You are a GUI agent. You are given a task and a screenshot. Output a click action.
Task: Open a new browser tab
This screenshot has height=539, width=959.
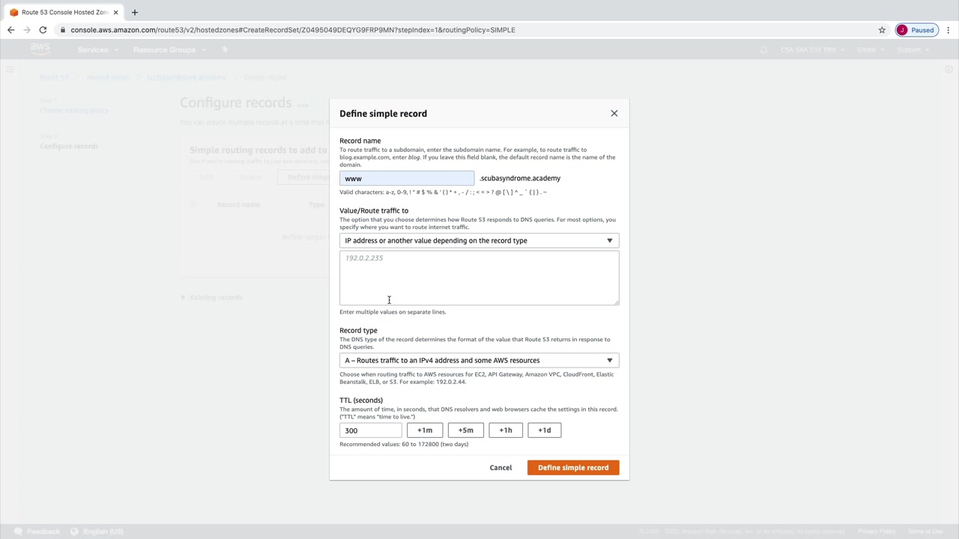pyautogui.click(x=135, y=12)
